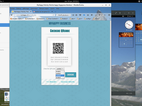
Task: Expand the china bookmark folder
Action: 96,19
